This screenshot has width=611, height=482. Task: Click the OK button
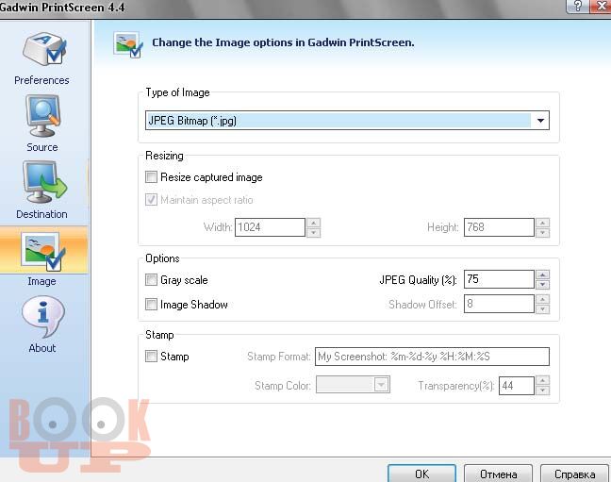point(421,474)
